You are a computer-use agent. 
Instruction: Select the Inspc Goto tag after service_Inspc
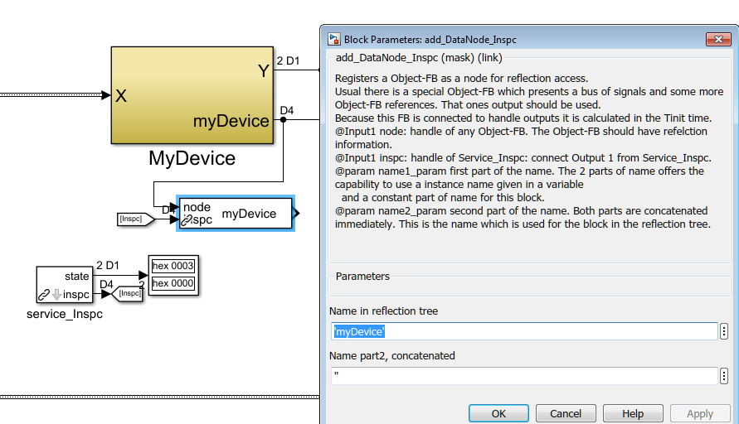[x=129, y=292]
